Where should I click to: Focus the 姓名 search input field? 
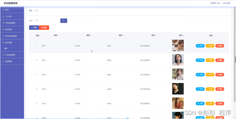46,21
